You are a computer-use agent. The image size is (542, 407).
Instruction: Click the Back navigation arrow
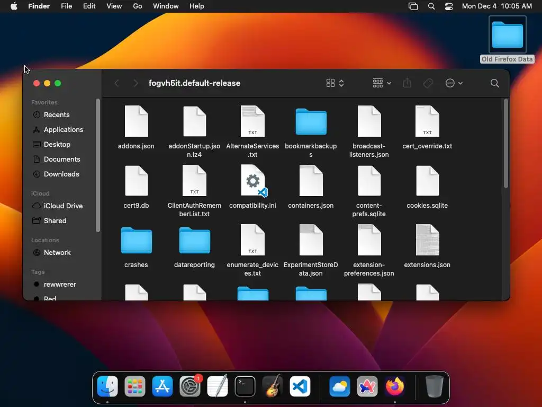tap(117, 83)
